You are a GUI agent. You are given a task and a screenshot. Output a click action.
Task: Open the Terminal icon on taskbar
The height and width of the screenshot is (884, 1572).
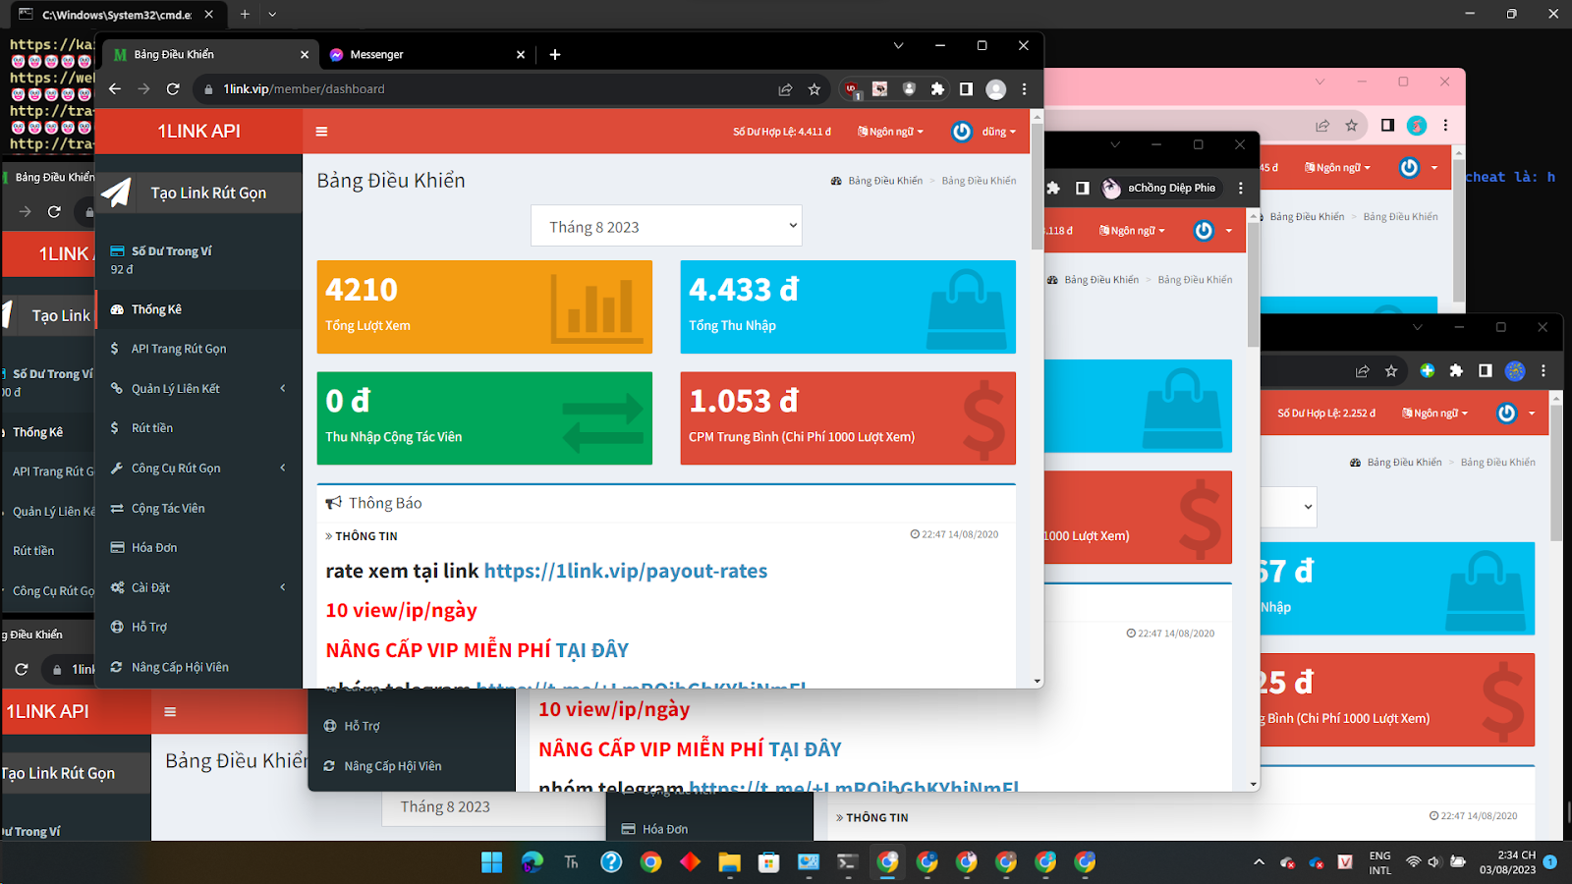pos(847,862)
